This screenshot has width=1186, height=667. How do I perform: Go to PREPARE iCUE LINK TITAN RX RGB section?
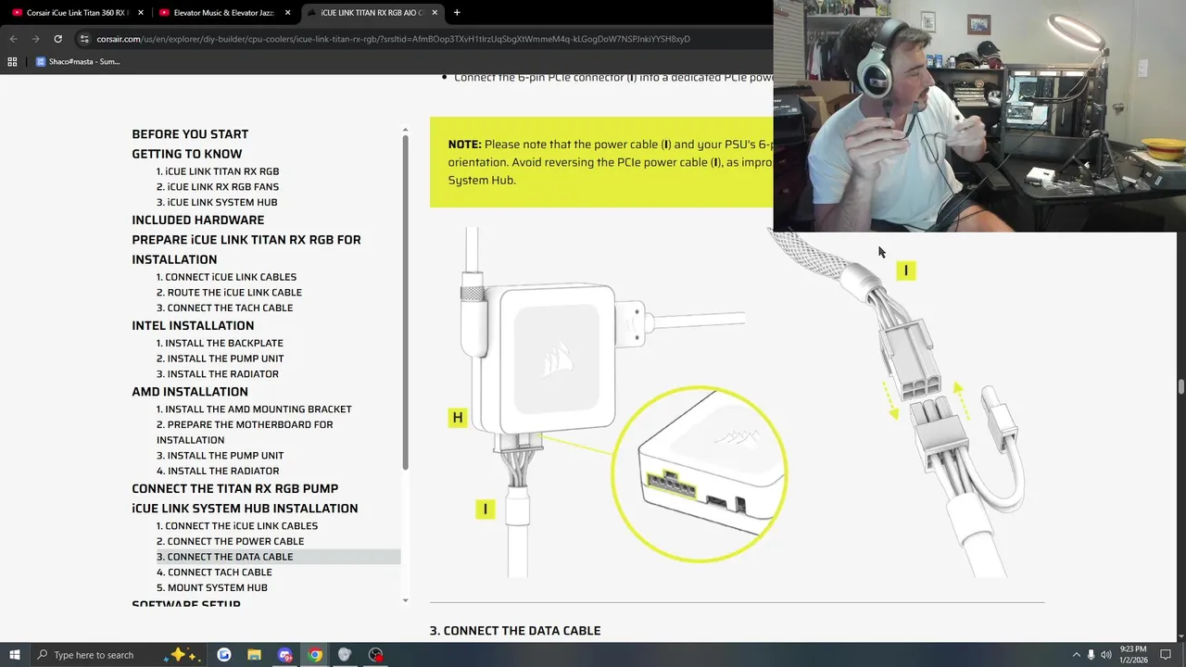point(246,249)
